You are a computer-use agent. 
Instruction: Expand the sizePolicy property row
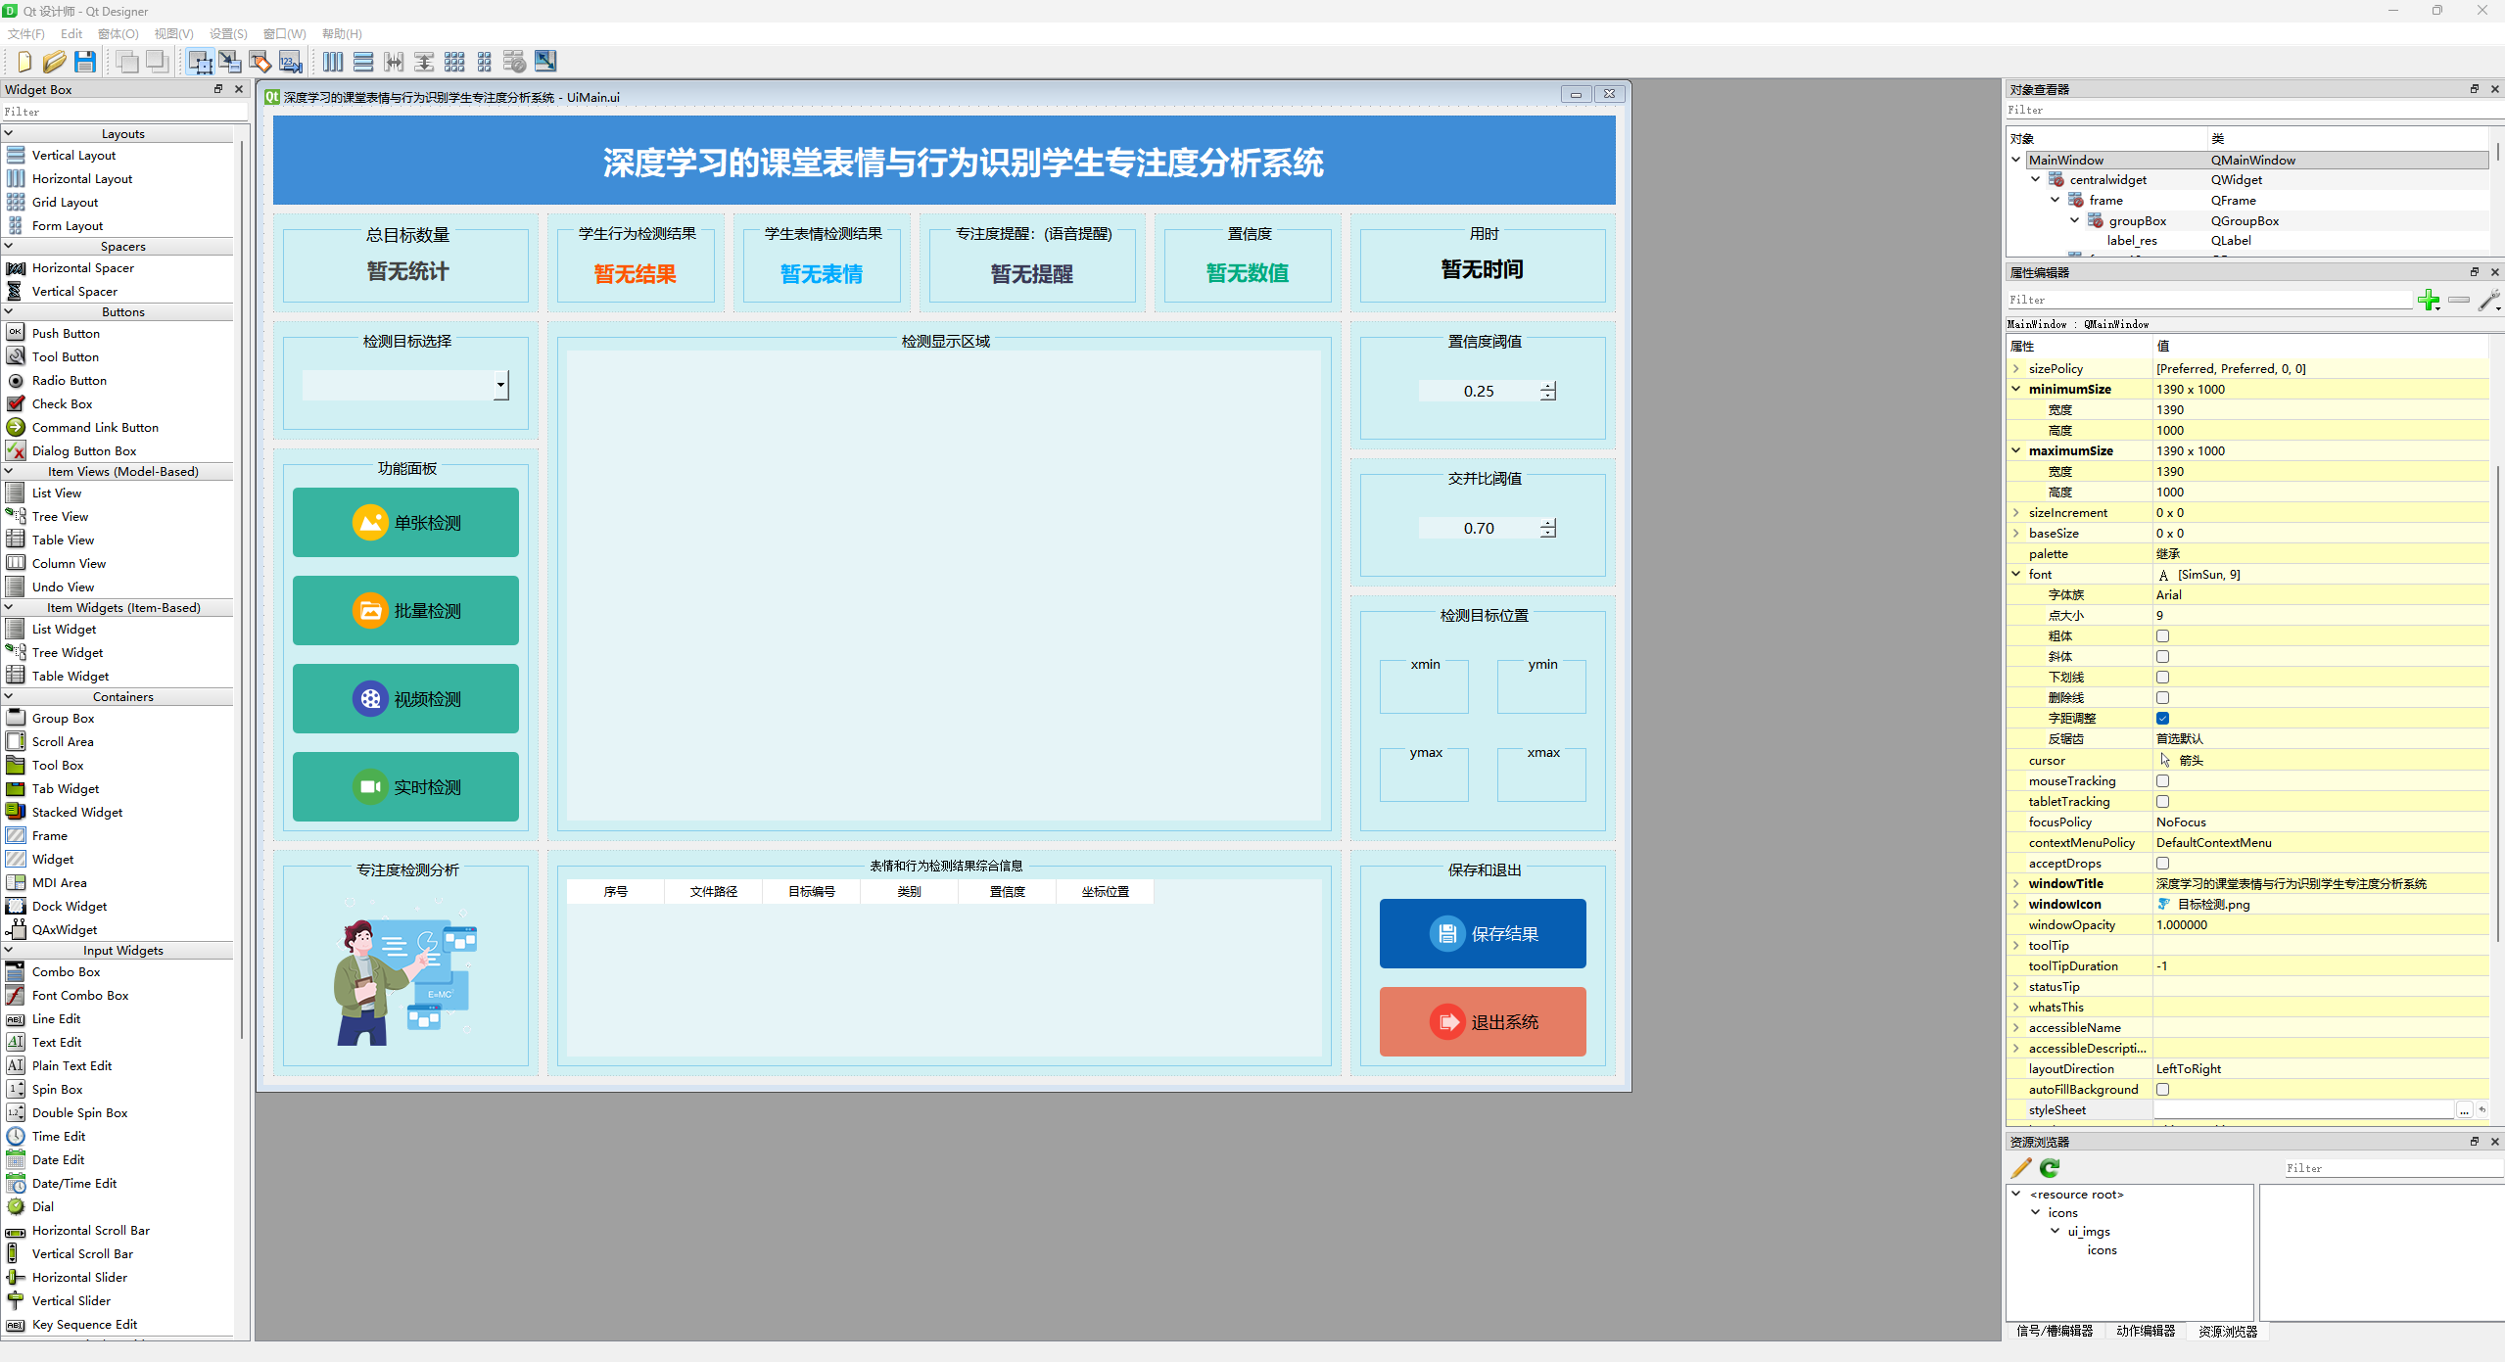point(2016,369)
